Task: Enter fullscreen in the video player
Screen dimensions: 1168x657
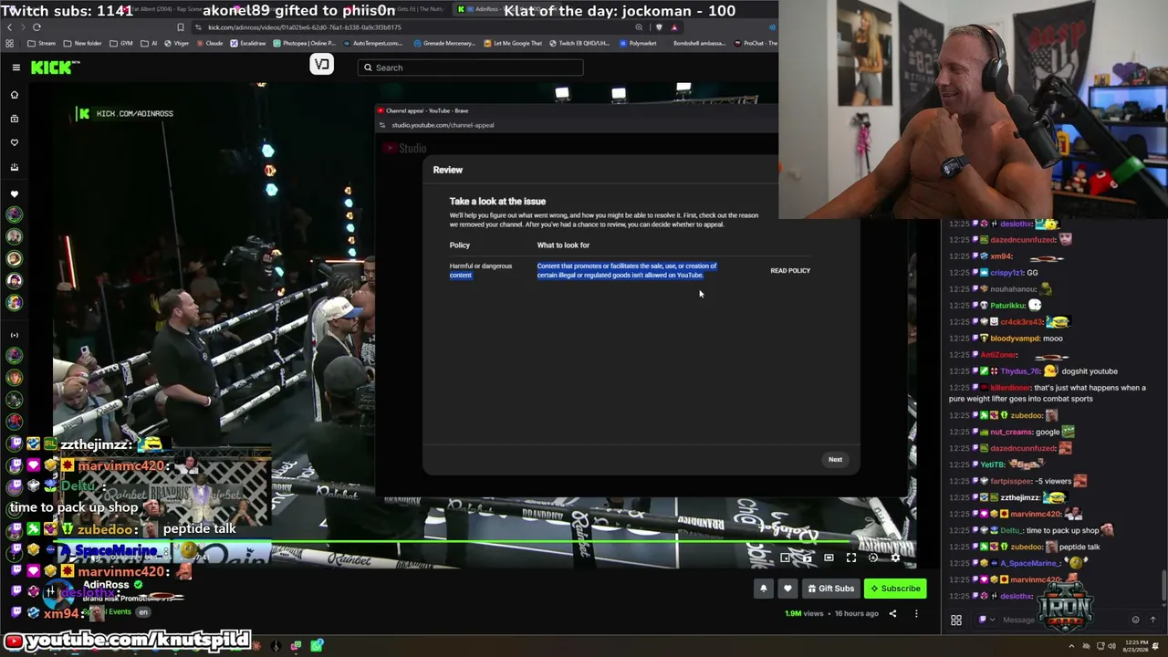Action: pyautogui.click(x=850, y=558)
